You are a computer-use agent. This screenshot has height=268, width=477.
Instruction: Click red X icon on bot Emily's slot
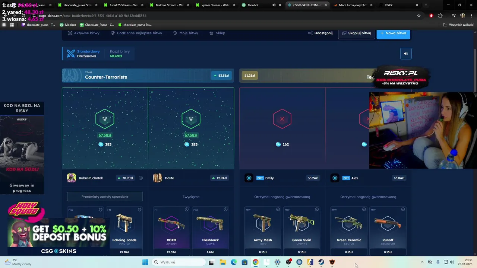282,119
